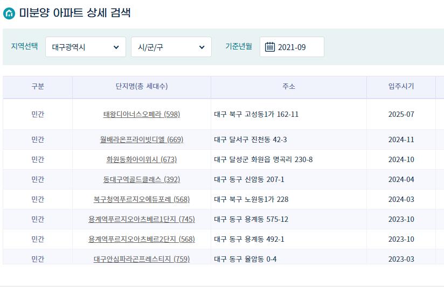Select the address 대구 동구 신암동 207-1

tap(249, 179)
